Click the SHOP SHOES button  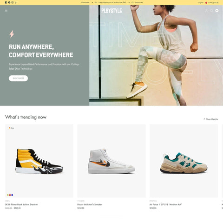pyautogui.click(x=18, y=78)
